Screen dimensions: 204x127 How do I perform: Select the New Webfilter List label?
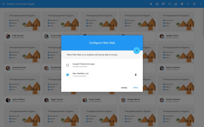tap(81, 73)
